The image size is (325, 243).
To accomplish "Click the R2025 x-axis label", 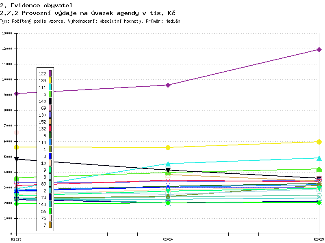I will click(x=318, y=239).
